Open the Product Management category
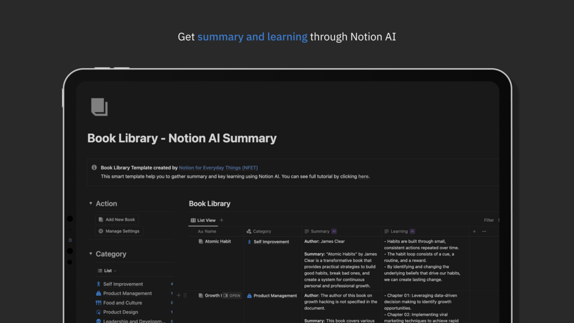The width and height of the screenshot is (574, 323). 127,293
